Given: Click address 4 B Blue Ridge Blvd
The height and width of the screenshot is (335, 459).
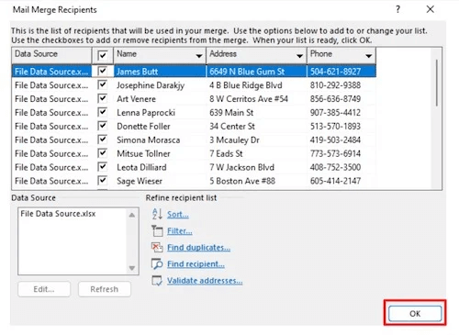Looking at the screenshot, I should click(246, 85).
